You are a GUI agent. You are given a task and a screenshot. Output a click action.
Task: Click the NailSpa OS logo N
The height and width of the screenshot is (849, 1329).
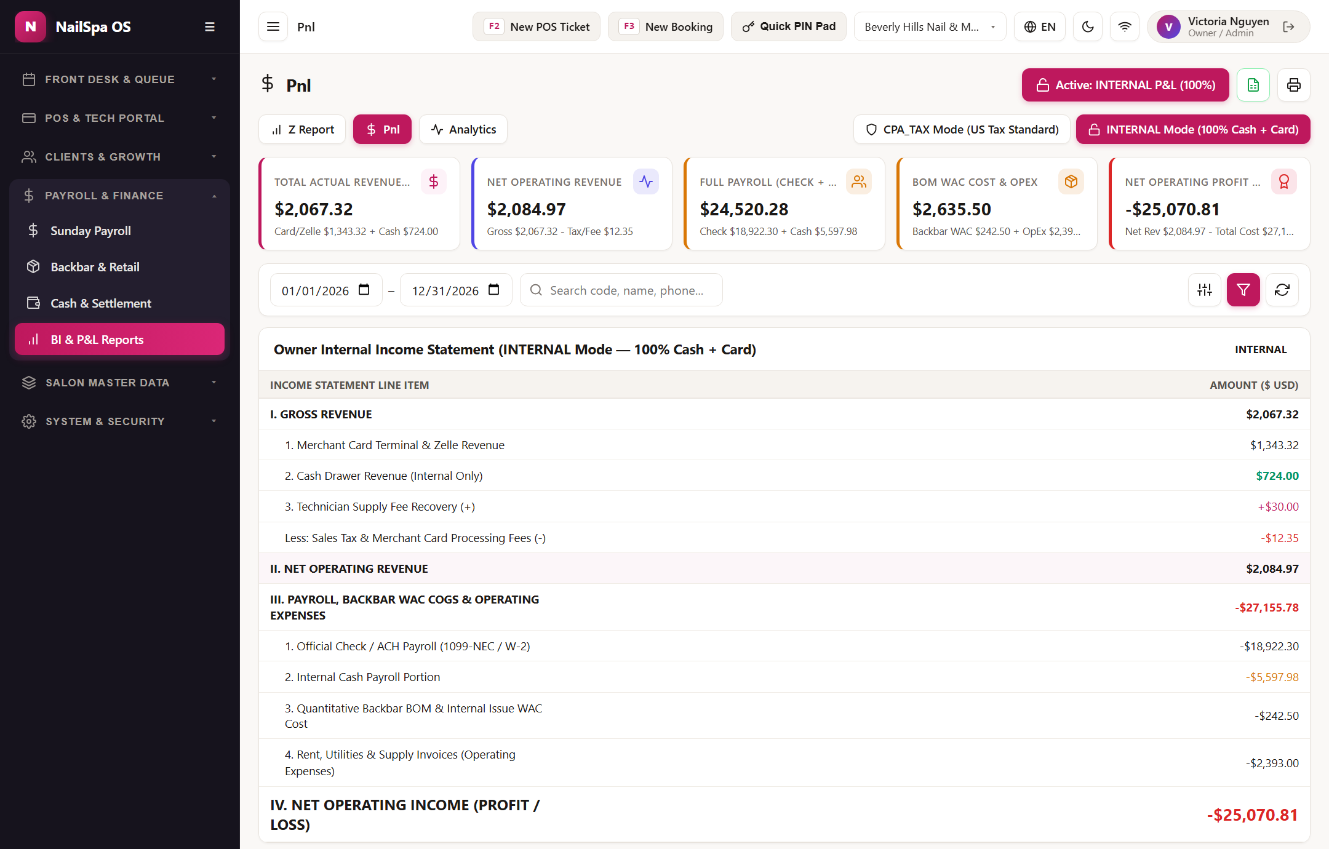[x=30, y=27]
